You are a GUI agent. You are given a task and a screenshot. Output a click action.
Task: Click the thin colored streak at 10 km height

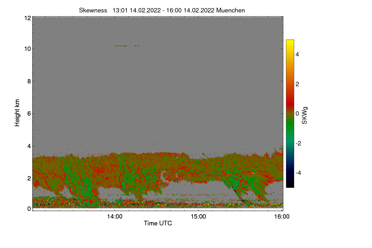(x=126, y=46)
